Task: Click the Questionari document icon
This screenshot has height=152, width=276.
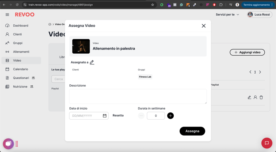Action: click(x=7, y=78)
